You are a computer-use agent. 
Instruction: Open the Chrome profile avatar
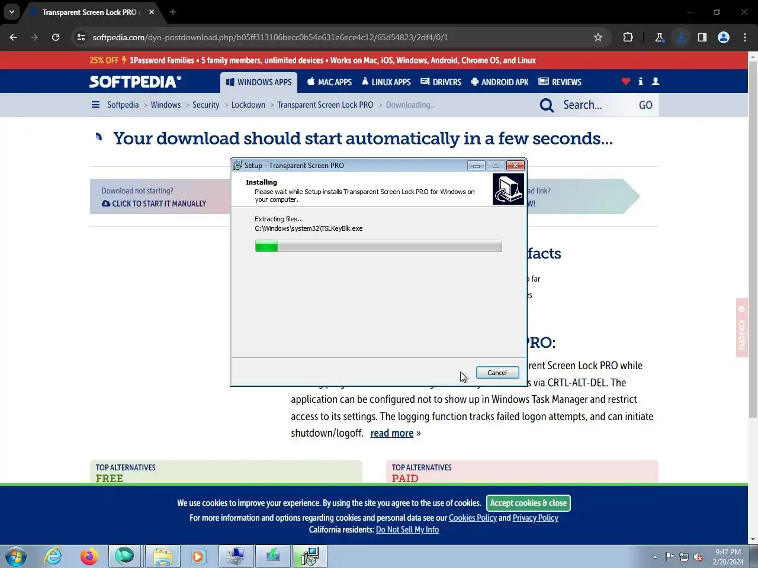point(724,37)
